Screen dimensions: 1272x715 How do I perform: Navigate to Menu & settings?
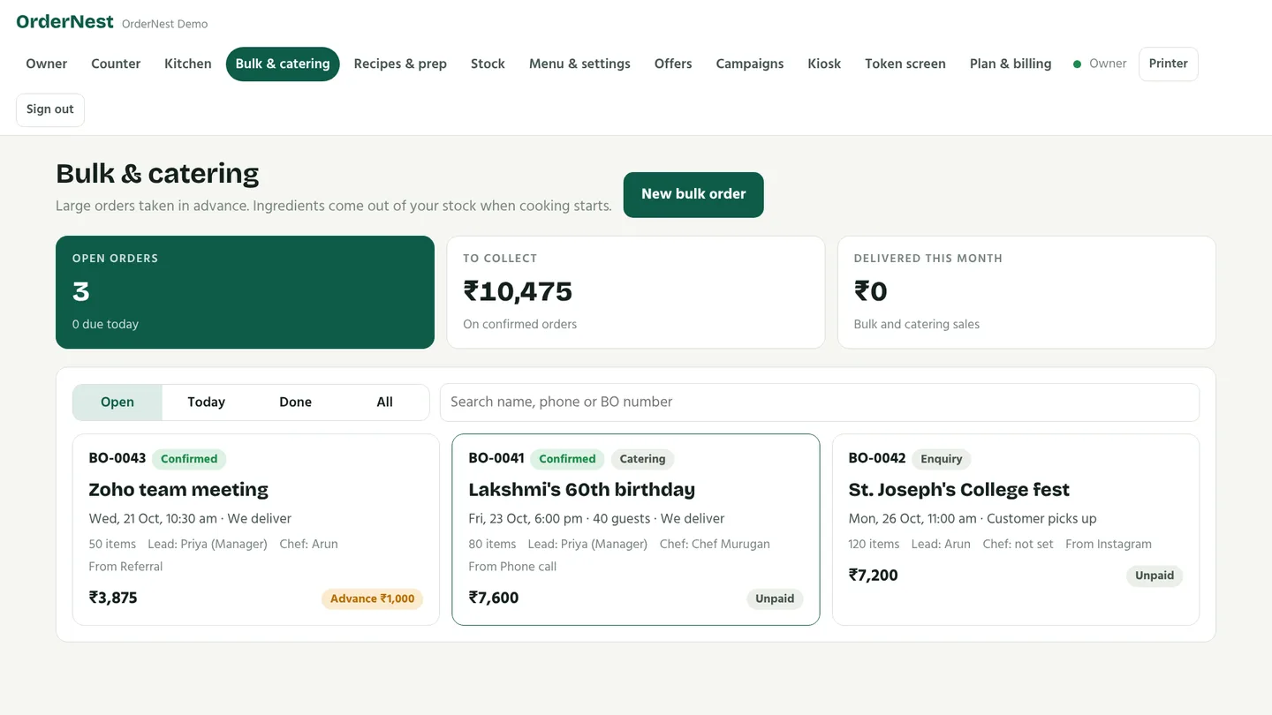(579, 64)
